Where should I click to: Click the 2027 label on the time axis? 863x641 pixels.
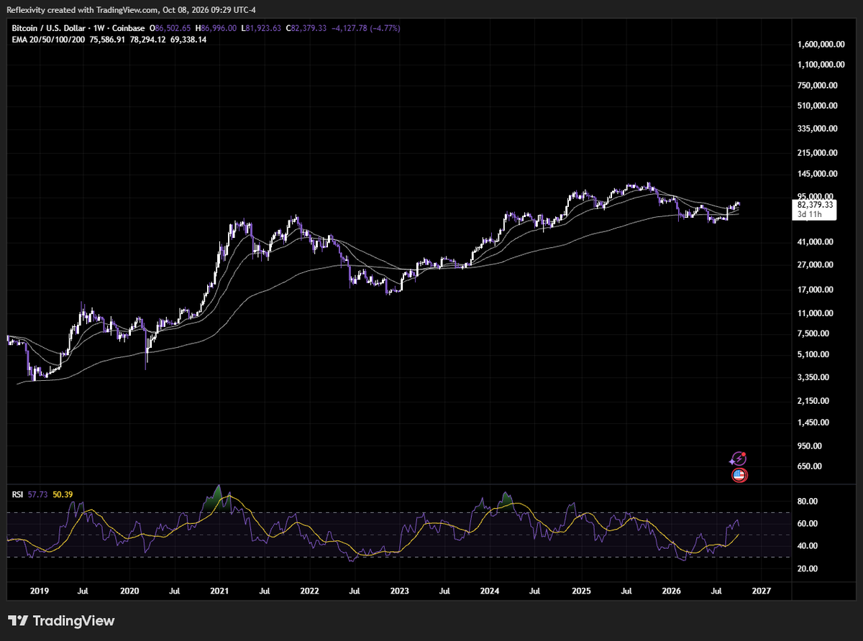click(x=762, y=591)
